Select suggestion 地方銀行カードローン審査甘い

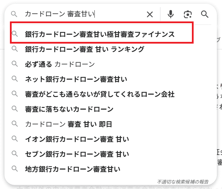click(73, 169)
